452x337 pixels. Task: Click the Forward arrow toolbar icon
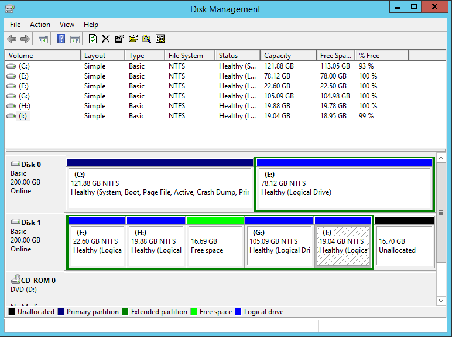25,39
